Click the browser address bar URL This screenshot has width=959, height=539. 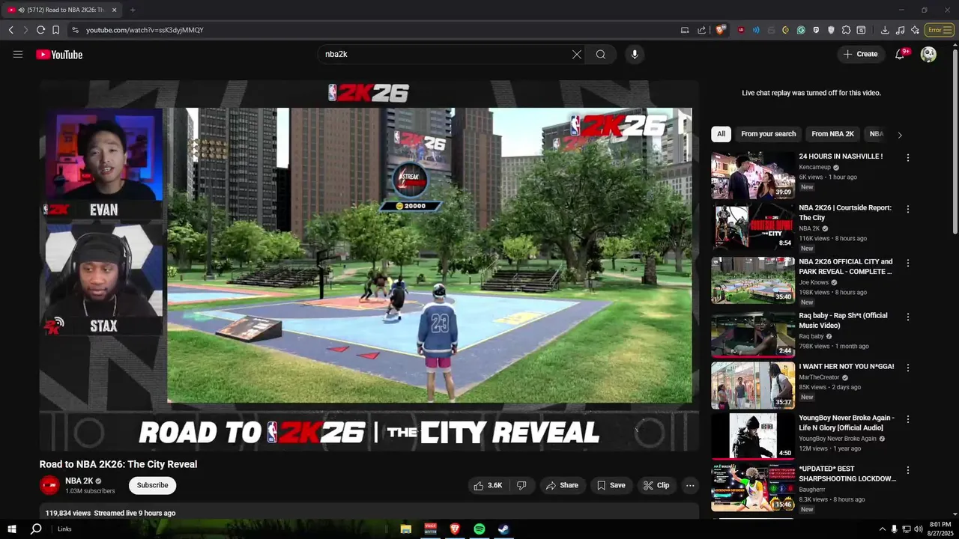click(x=145, y=30)
